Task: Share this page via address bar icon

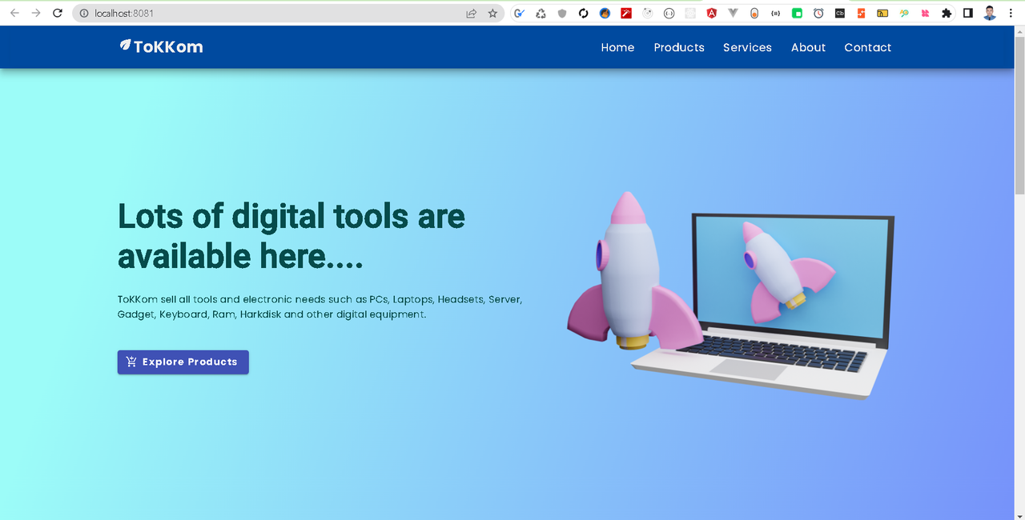Action: point(472,14)
